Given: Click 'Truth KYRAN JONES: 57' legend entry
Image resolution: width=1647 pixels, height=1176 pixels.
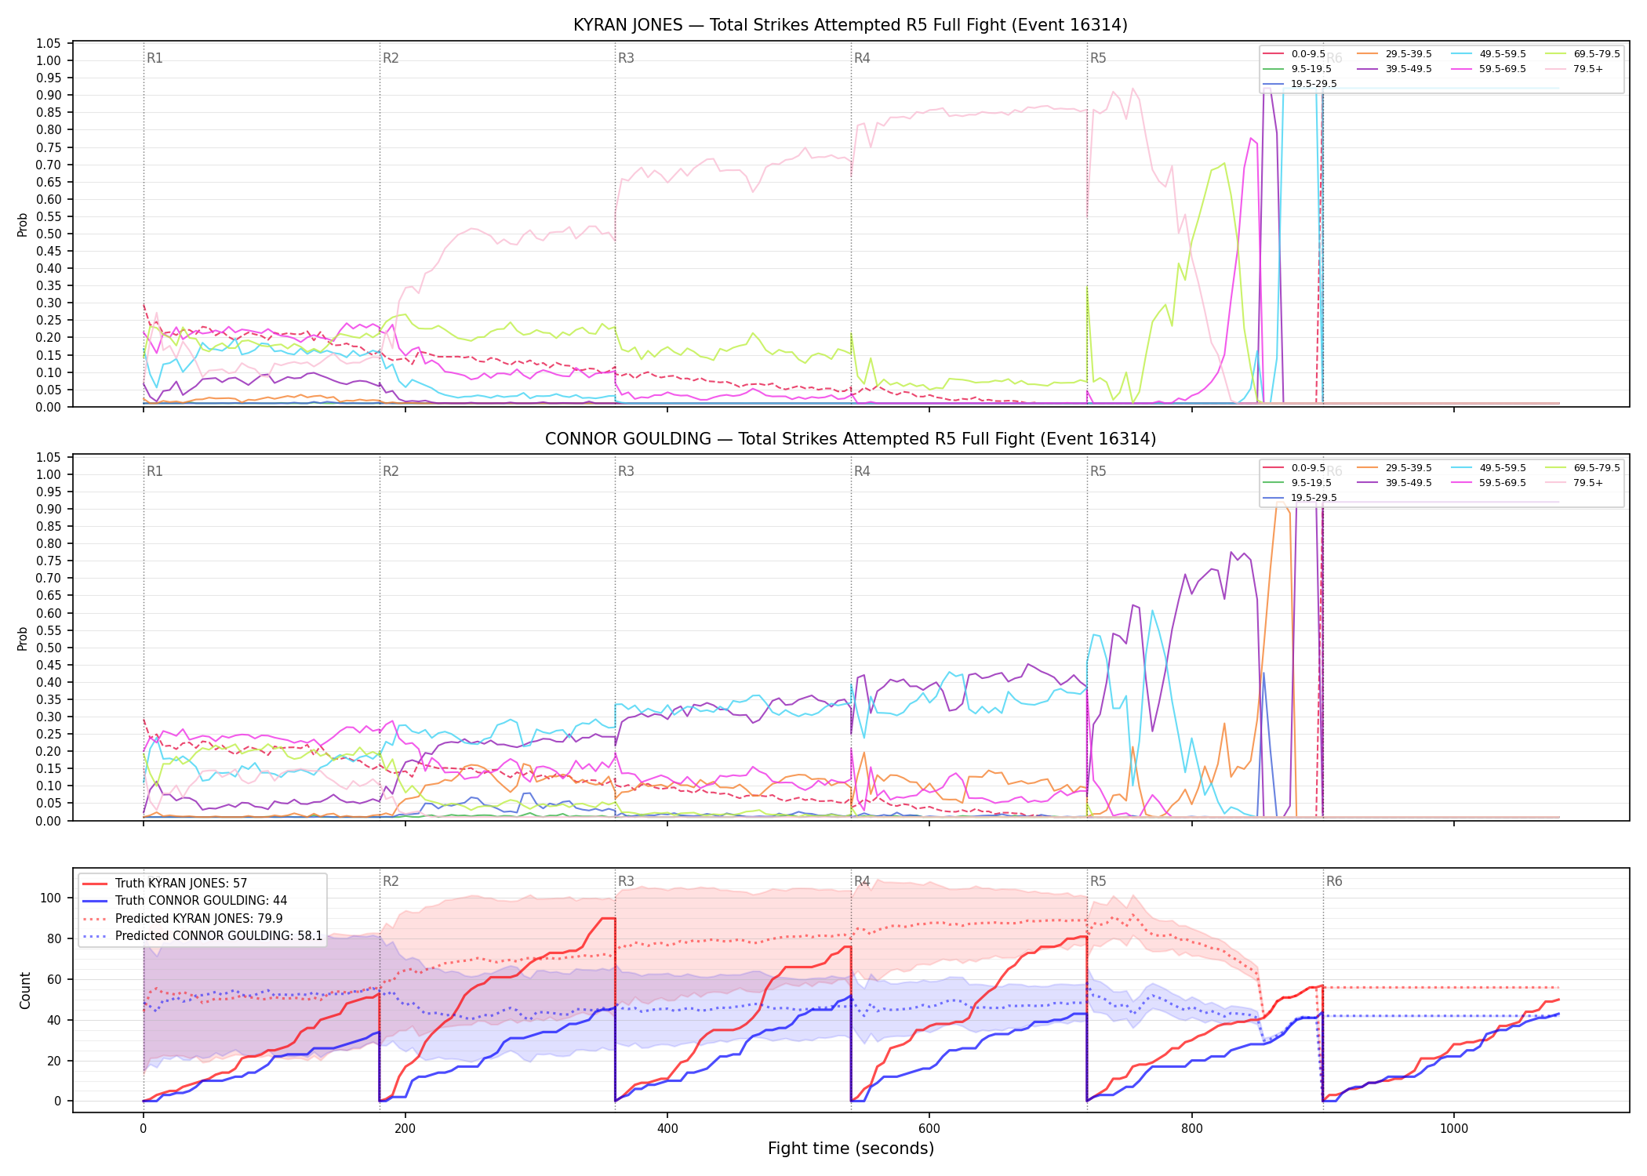Looking at the screenshot, I should pyautogui.click(x=165, y=884).
